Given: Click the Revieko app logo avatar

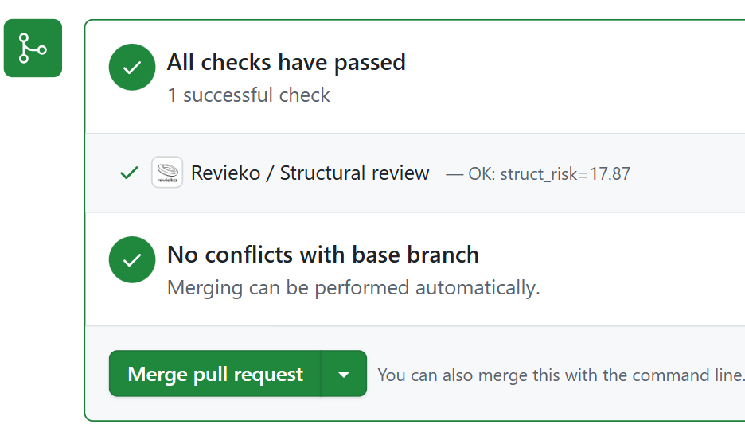Looking at the screenshot, I should 167,173.
